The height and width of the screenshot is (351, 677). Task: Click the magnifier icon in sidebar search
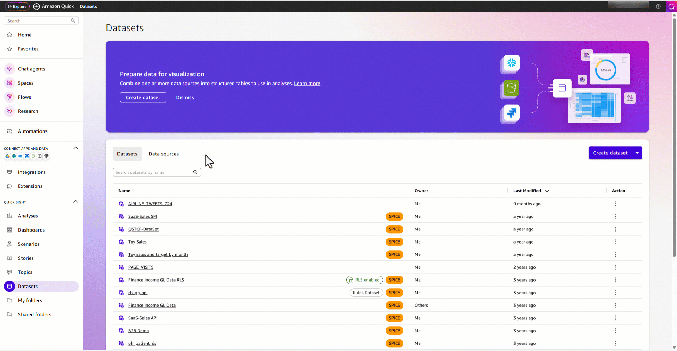(x=73, y=21)
